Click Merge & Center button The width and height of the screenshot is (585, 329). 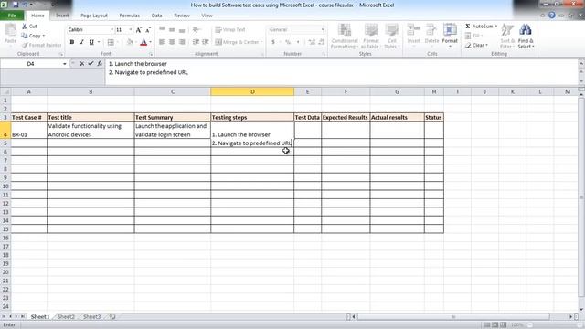point(237,42)
